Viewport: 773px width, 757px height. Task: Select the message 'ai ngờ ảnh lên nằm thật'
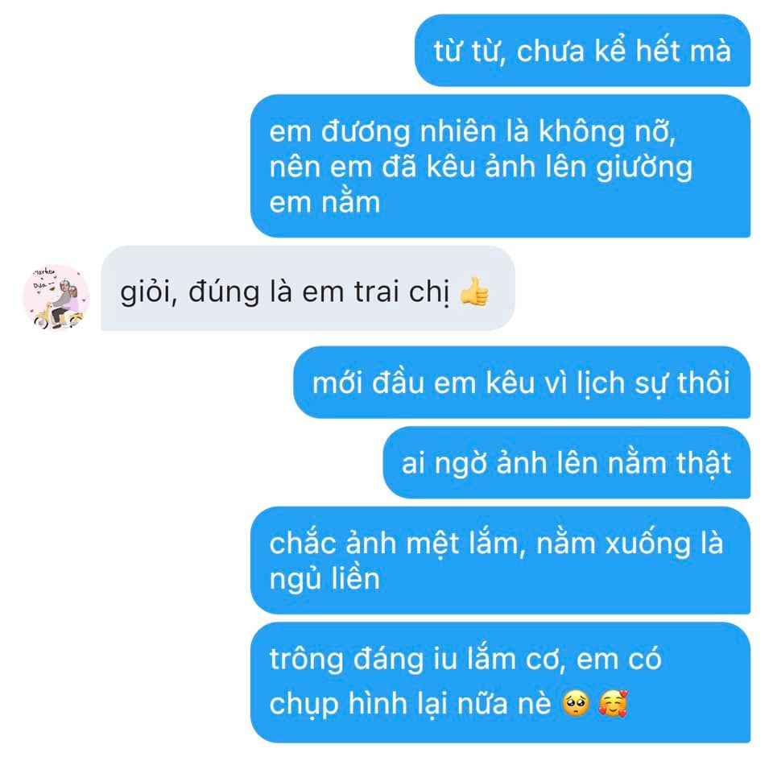pyautogui.click(x=566, y=463)
